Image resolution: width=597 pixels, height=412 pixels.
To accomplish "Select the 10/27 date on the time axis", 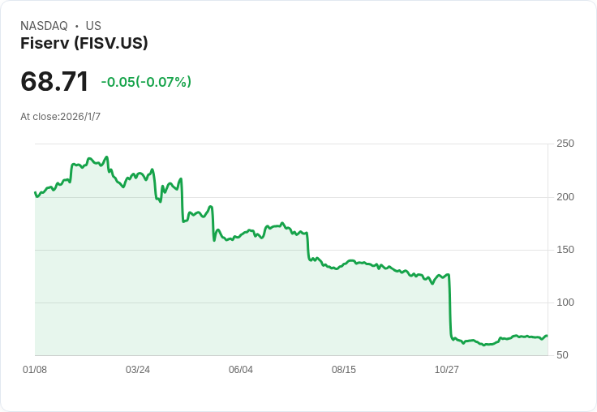I will click(447, 370).
